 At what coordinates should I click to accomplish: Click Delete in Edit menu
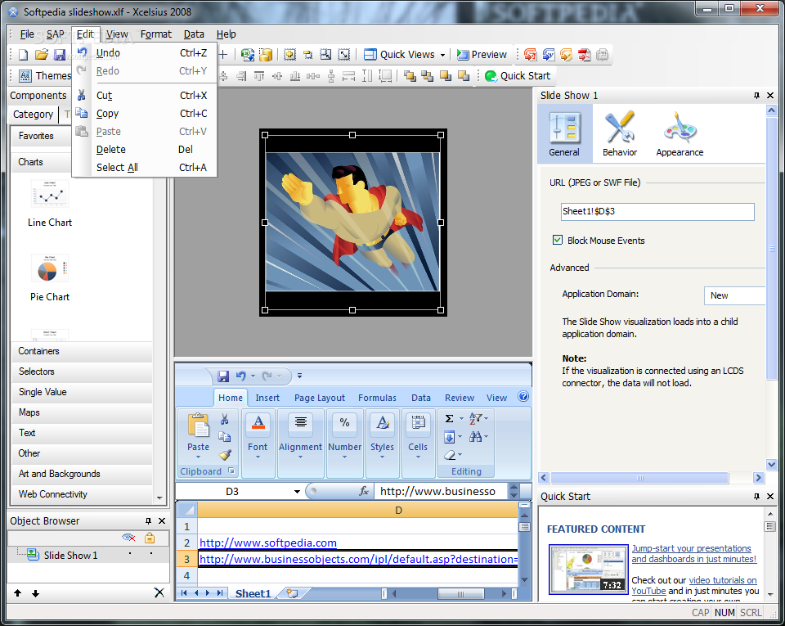144,149
